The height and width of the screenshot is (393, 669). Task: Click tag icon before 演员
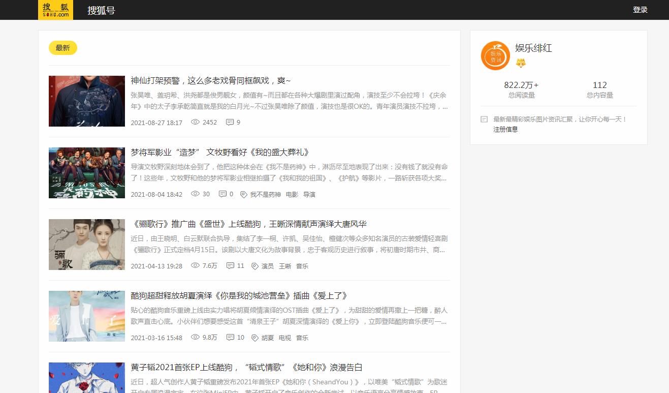(255, 266)
